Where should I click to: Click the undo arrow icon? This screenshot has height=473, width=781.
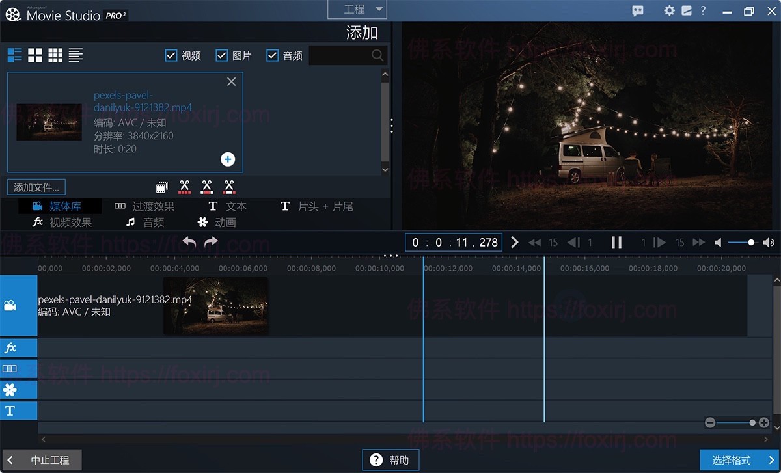[x=189, y=242]
